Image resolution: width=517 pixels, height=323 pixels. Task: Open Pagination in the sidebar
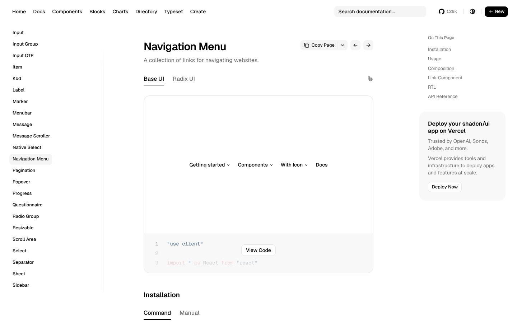click(x=24, y=170)
